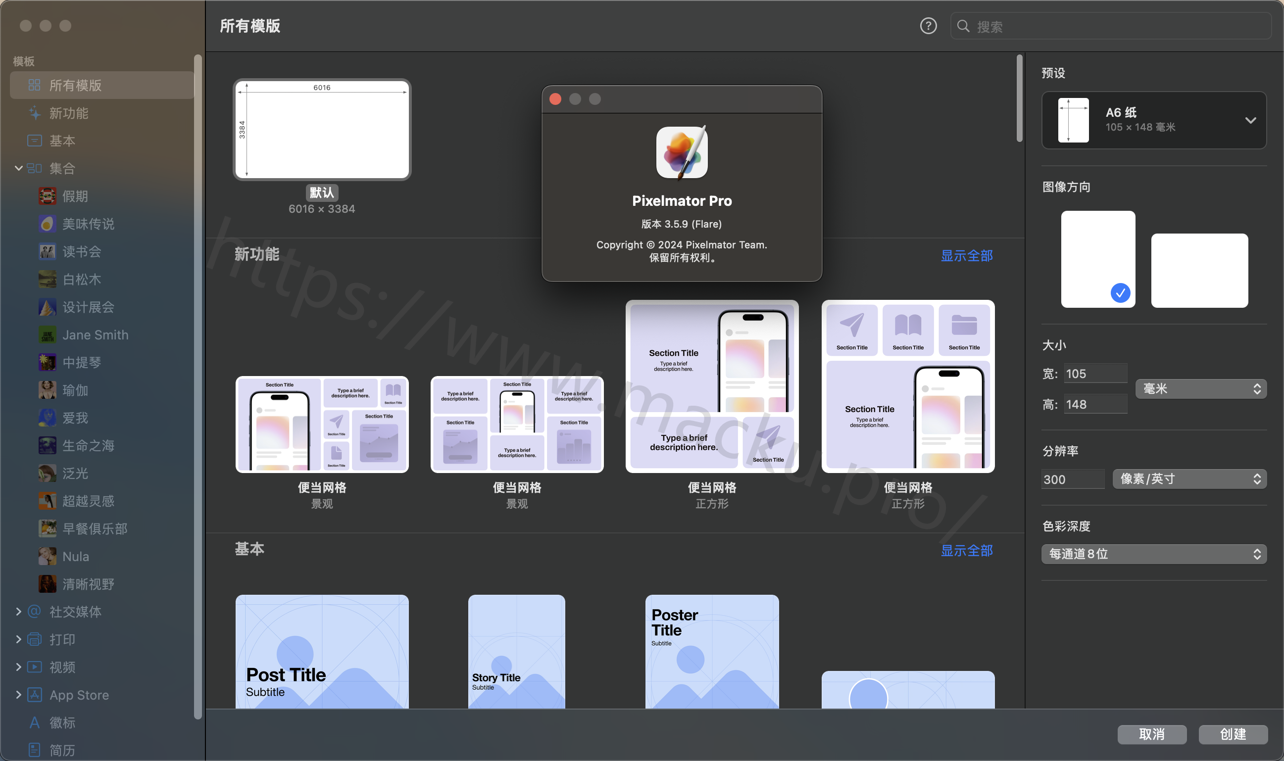Screen dimensions: 1284x761
Task: Click the 搜索 search field
Action: pos(1111,26)
